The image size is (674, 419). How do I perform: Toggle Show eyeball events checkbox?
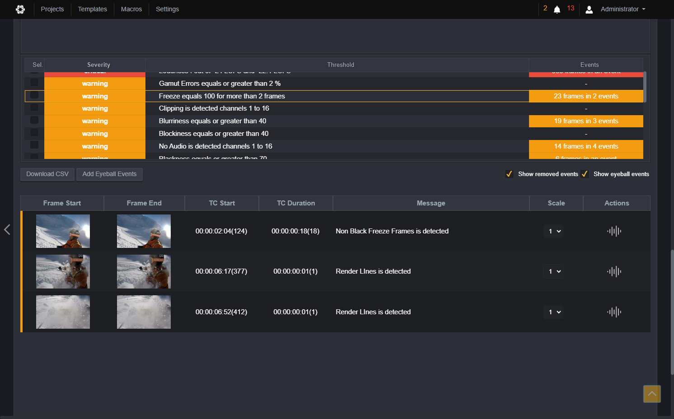click(x=585, y=174)
